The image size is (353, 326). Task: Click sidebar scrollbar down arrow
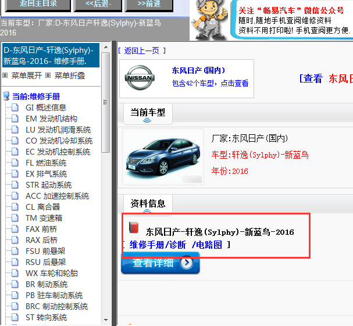(106, 320)
